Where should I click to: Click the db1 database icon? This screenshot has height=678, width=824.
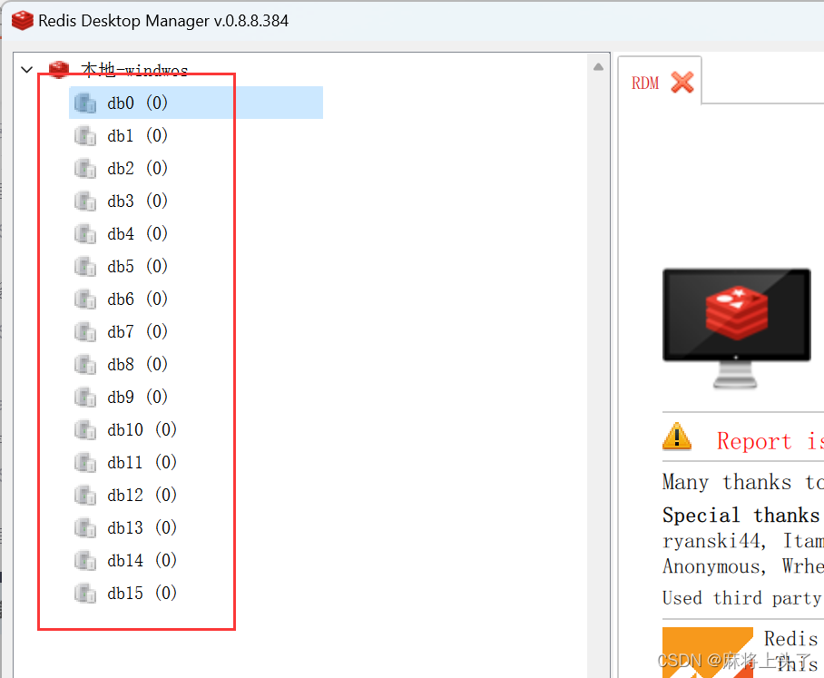[85, 136]
